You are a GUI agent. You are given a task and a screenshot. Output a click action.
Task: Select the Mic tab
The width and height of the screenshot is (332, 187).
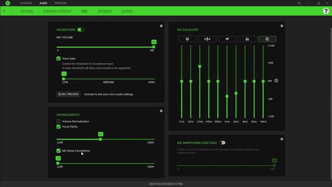click(85, 11)
